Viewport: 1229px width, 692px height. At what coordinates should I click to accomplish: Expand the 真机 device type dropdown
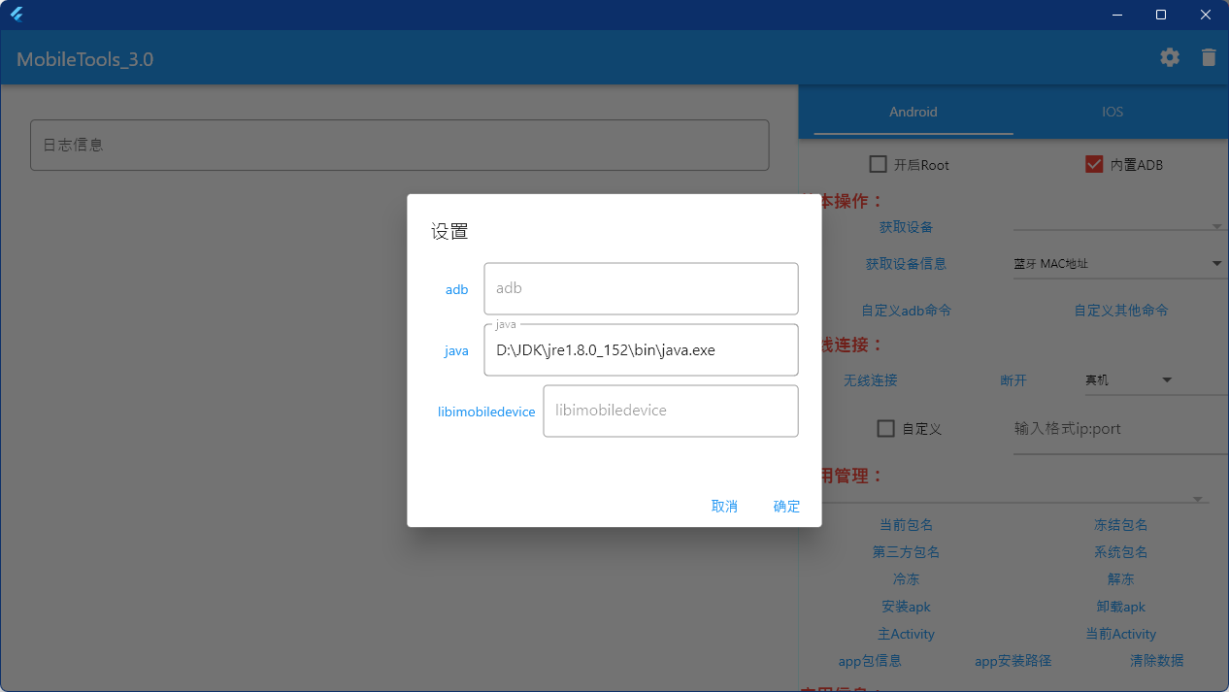[x=1128, y=380]
